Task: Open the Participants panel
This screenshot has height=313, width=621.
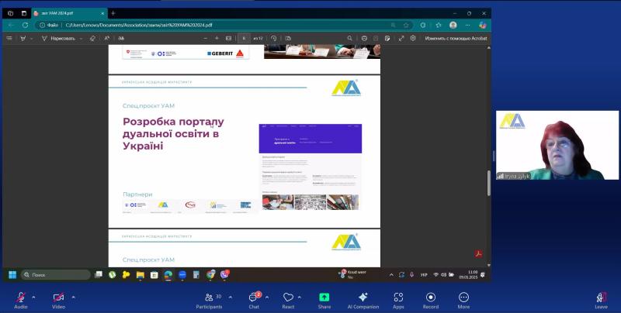Action: coord(208,298)
